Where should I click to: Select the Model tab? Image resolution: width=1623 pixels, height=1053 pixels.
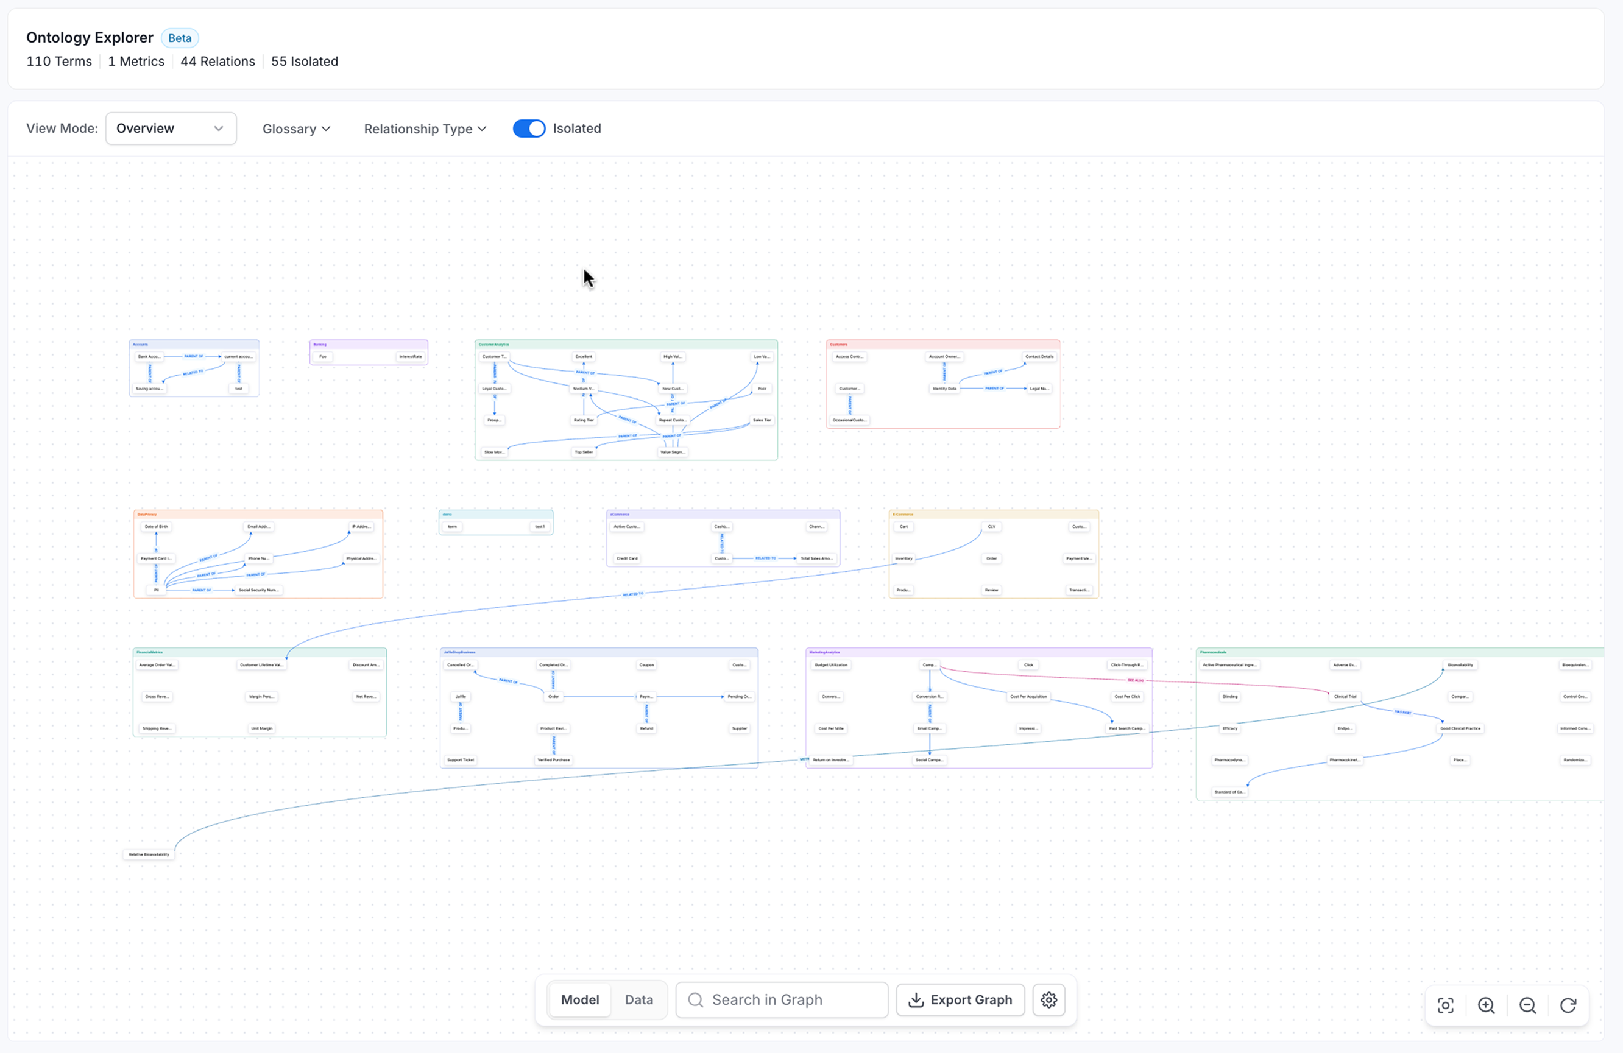581,1000
